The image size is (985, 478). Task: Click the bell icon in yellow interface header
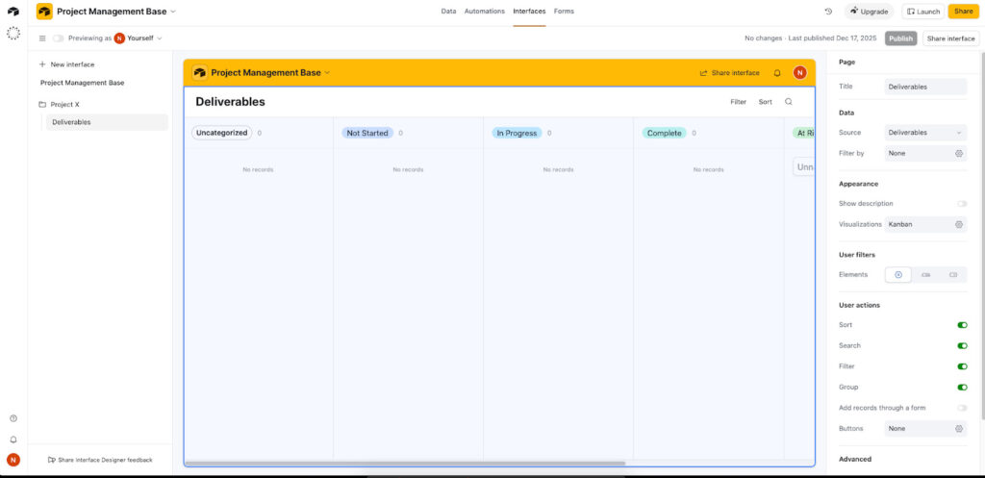pos(777,73)
